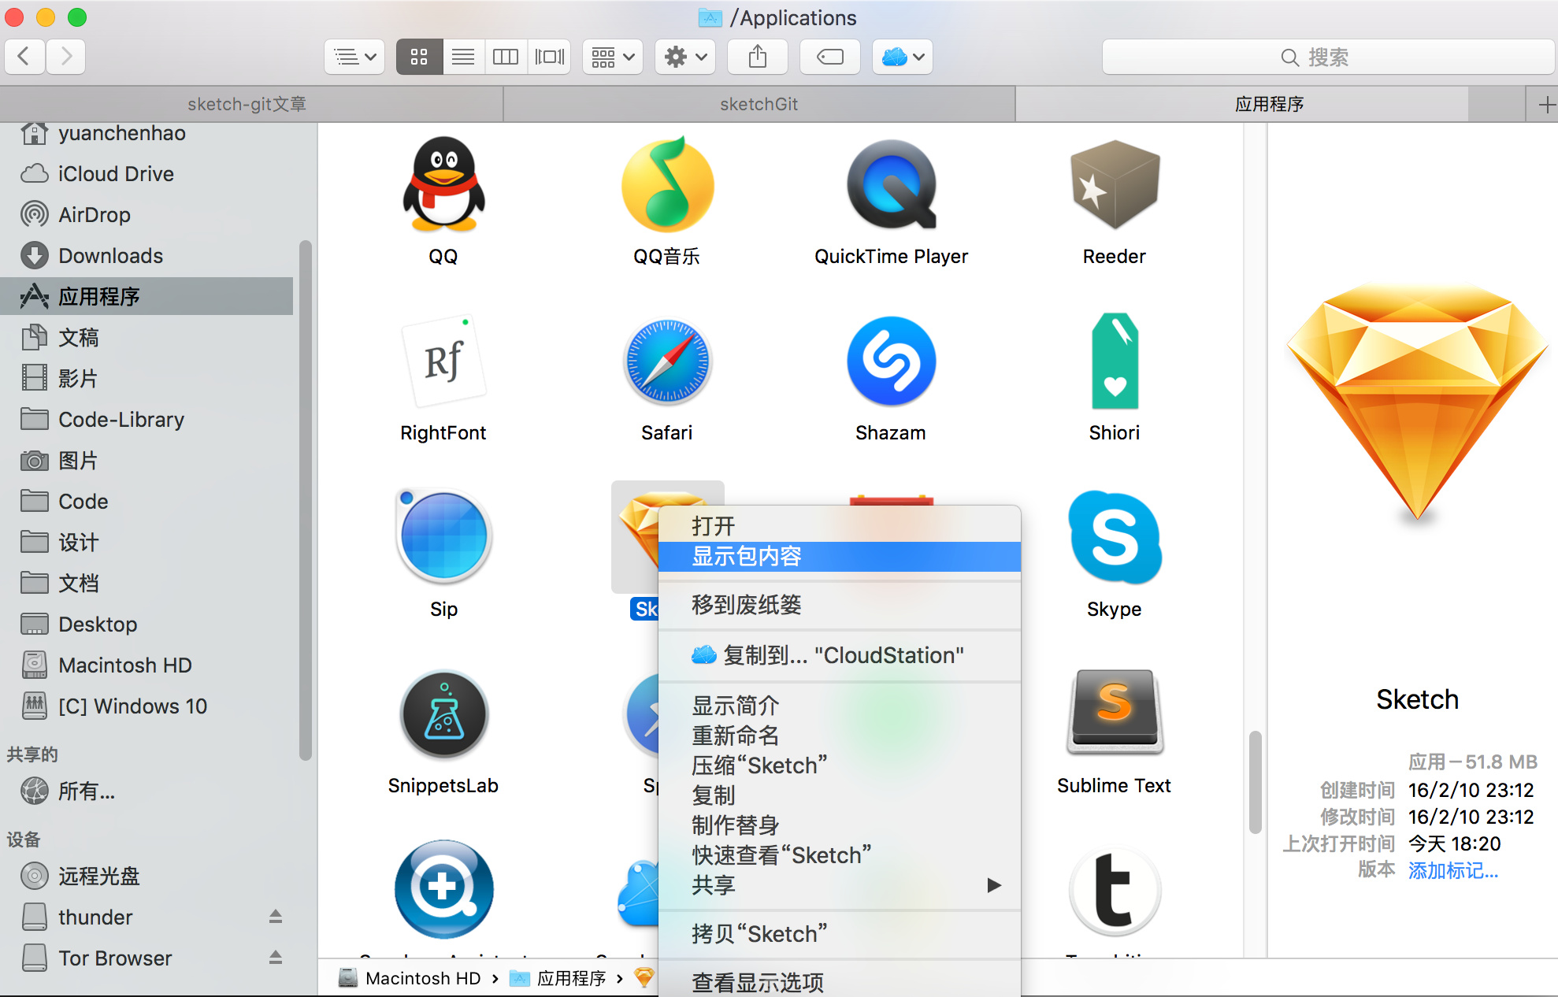Click the 搜索 search field
The image size is (1558, 997).
1327,57
